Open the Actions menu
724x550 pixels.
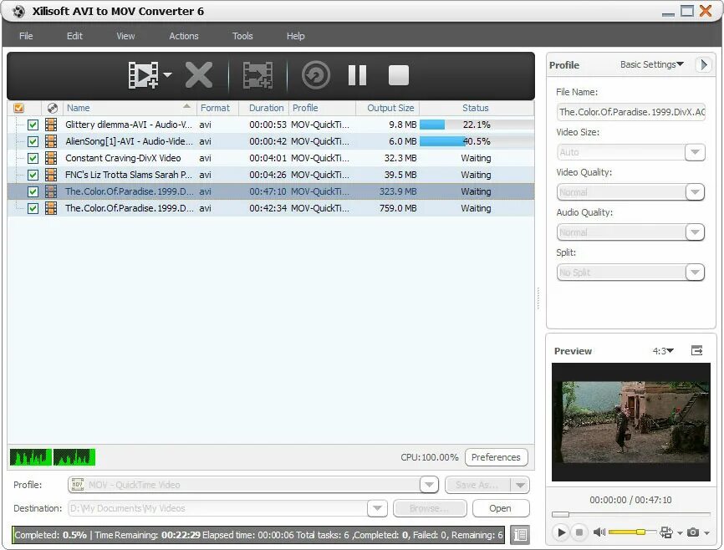(184, 36)
